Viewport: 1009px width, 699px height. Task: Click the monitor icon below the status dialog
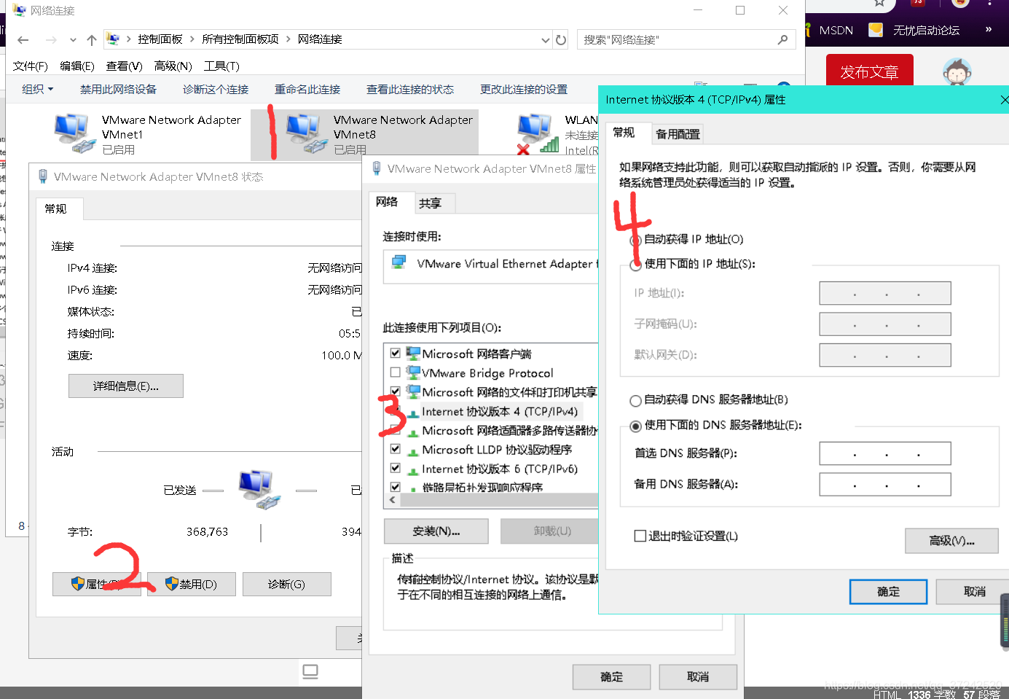coord(310,671)
